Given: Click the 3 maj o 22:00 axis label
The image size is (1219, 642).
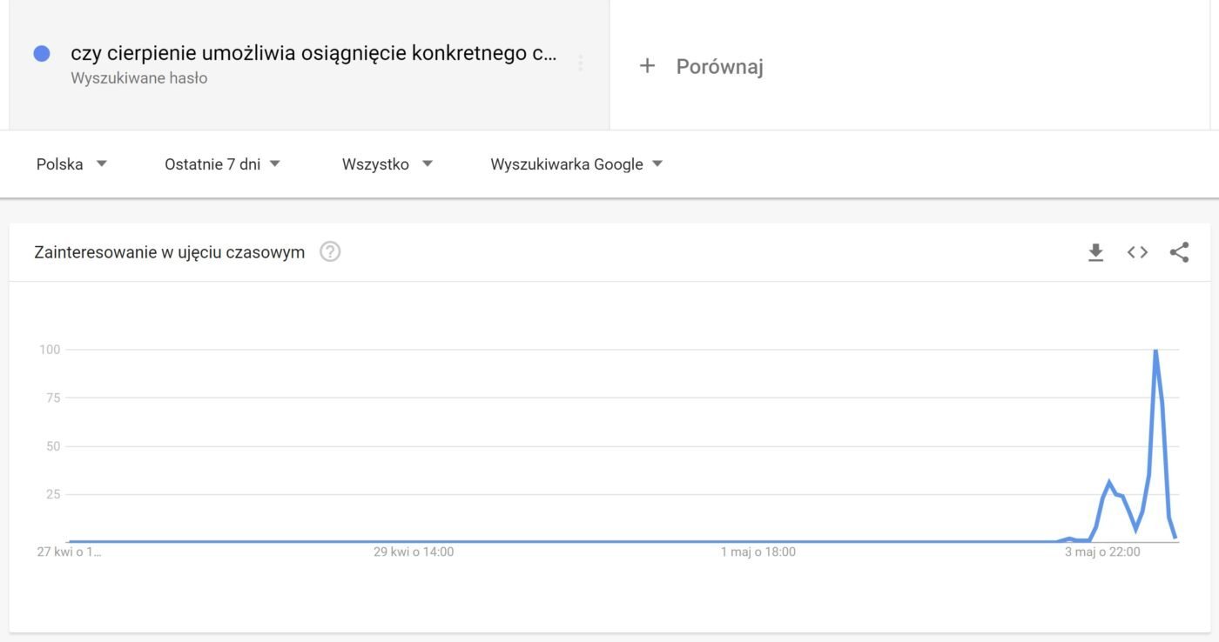Looking at the screenshot, I should click(x=1102, y=552).
